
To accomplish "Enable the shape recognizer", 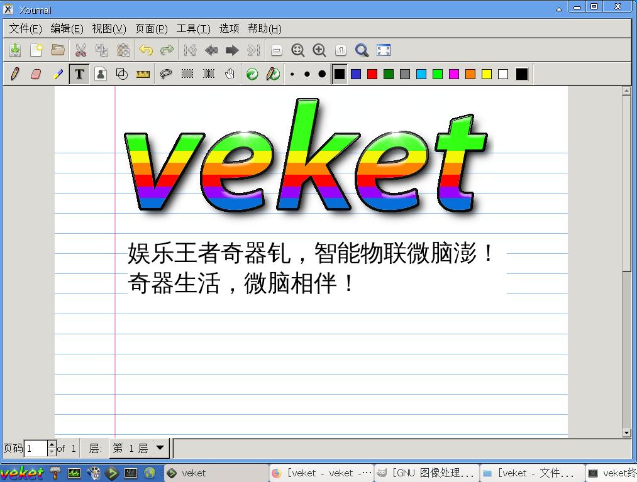I will coord(122,74).
